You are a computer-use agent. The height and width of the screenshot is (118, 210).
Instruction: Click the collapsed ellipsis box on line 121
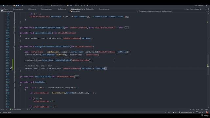[77, 77]
